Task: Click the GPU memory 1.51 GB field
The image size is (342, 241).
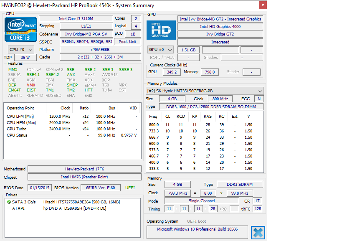Action: click(x=188, y=50)
